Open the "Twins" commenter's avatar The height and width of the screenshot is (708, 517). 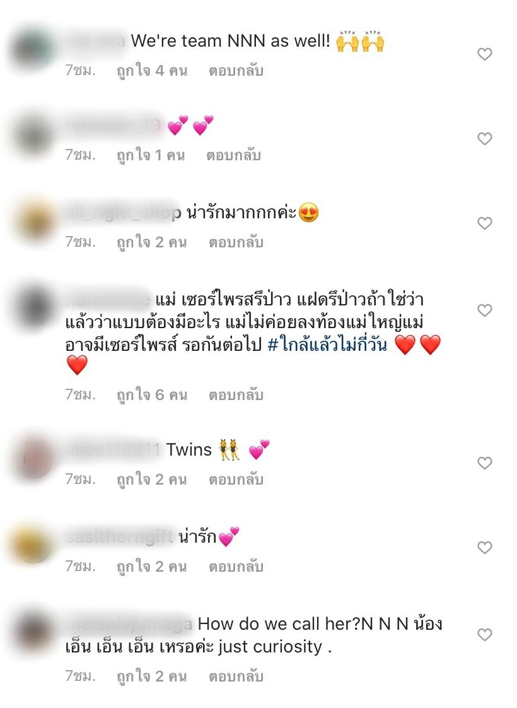(x=33, y=457)
